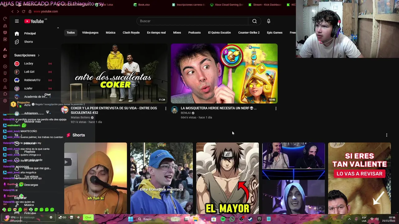This screenshot has width=399, height=224.
Task: Open the Entre dos suculentas Coker thumbnail
Action: tap(114, 73)
